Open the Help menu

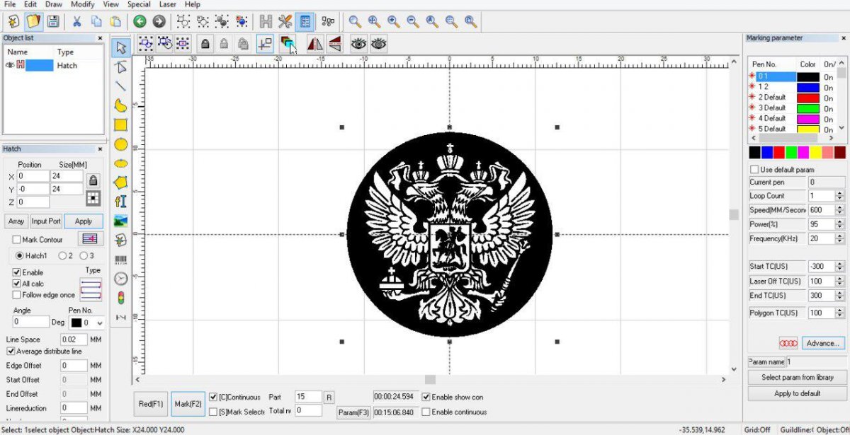[x=193, y=4]
